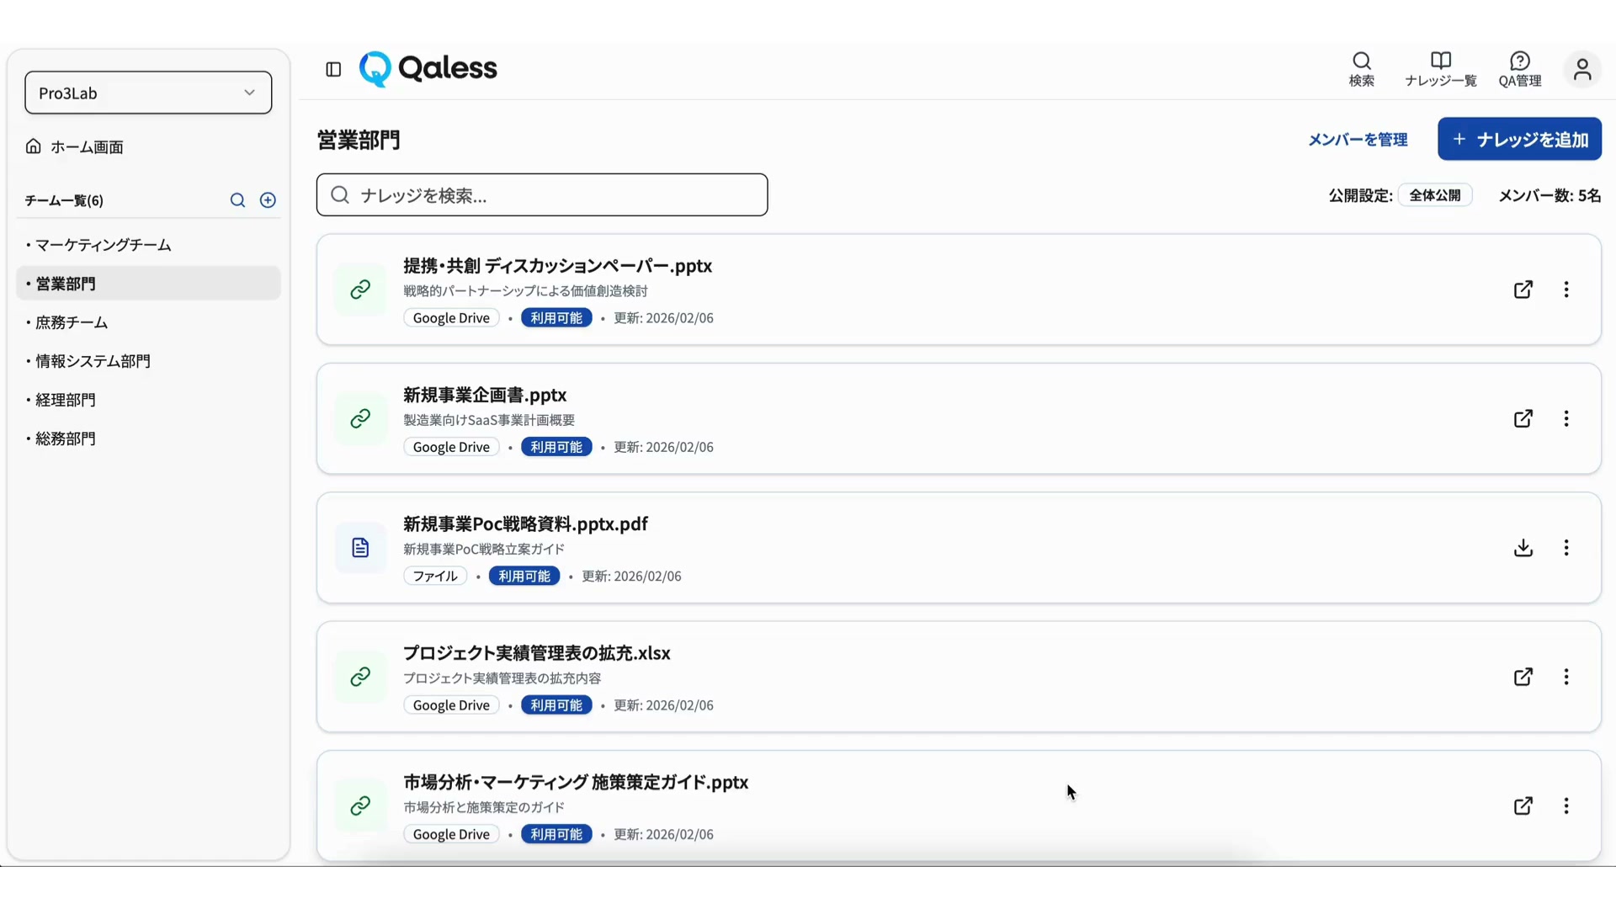Open QA管理 question icon
The height and width of the screenshot is (909, 1616).
point(1519,69)
